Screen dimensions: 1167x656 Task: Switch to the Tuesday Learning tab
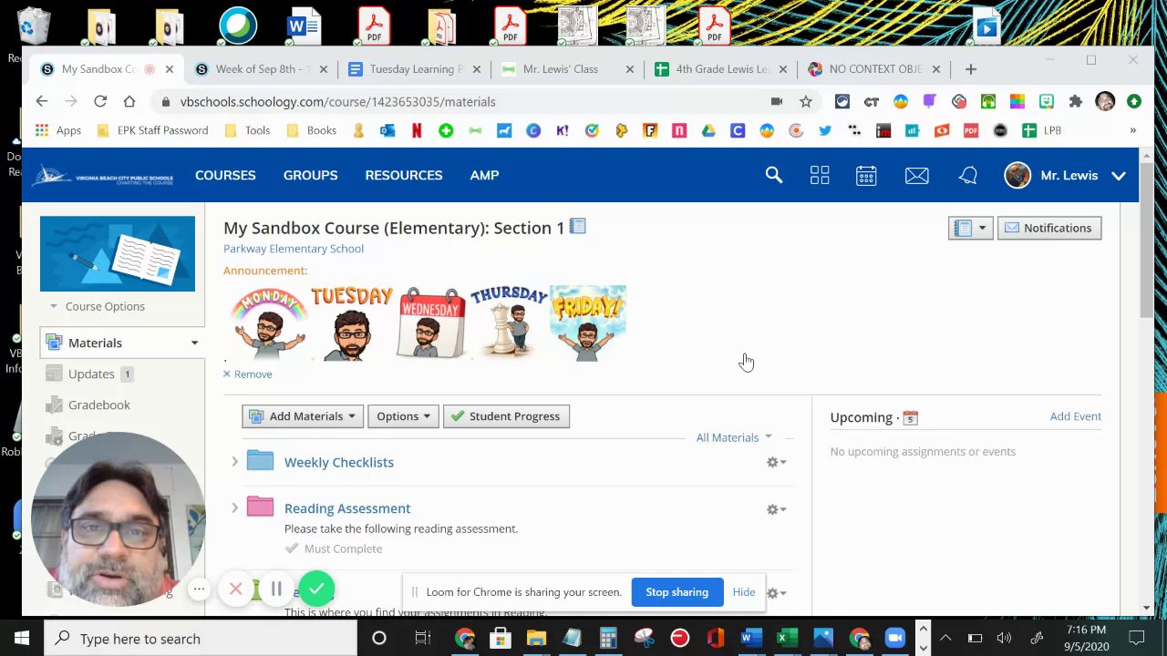(414, 69)
